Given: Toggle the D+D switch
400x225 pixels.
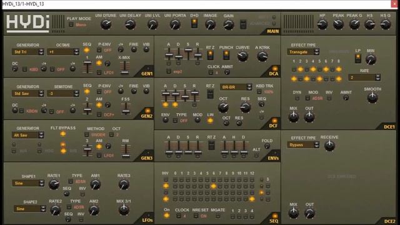Looking at the screenshot, I should pyautogui.click(x=194, y=23).
